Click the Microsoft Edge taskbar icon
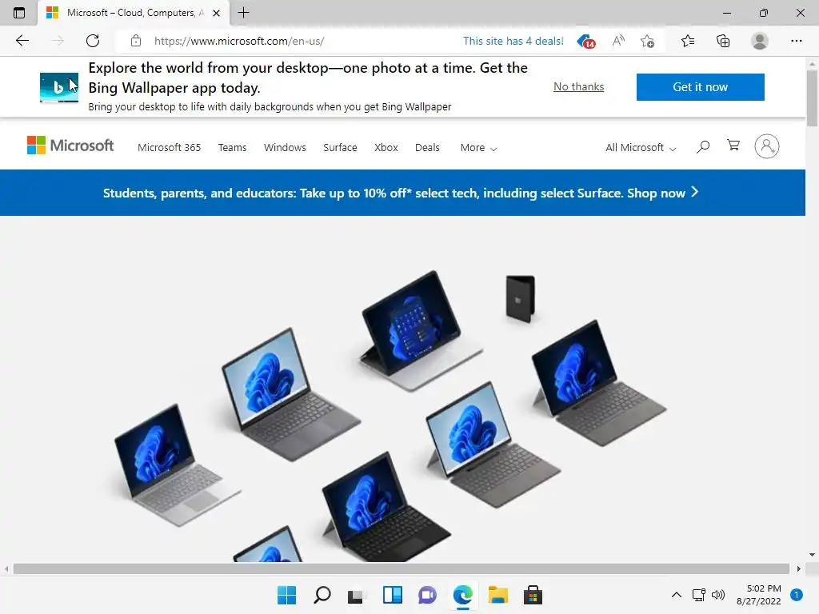This screenshot has width=819, height=614. click(x=463, y=595)
